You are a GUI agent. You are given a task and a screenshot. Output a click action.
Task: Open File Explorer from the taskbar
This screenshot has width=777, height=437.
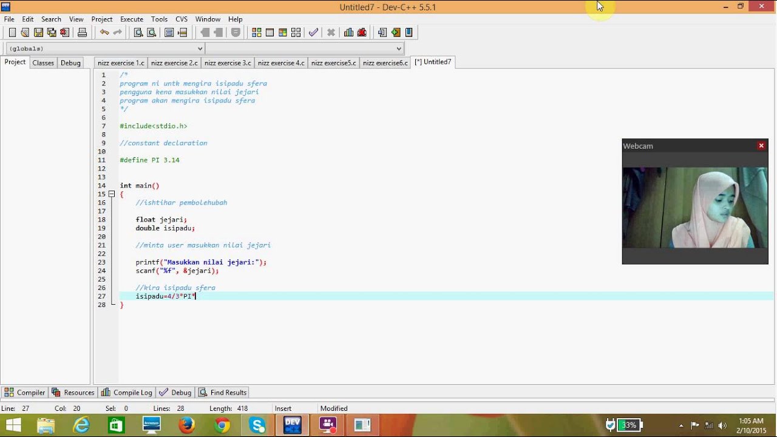46,425
